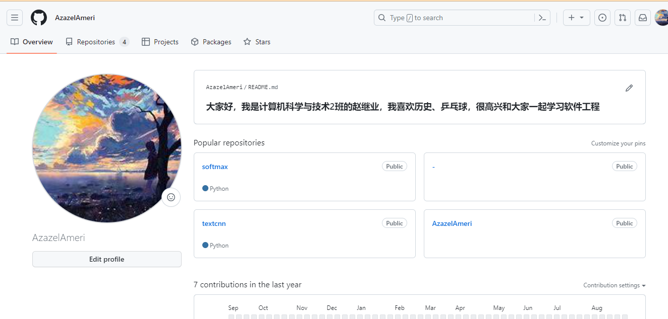
Task: Open the repository named "-"
Action: pyautogui.click(x=433, y=167)
